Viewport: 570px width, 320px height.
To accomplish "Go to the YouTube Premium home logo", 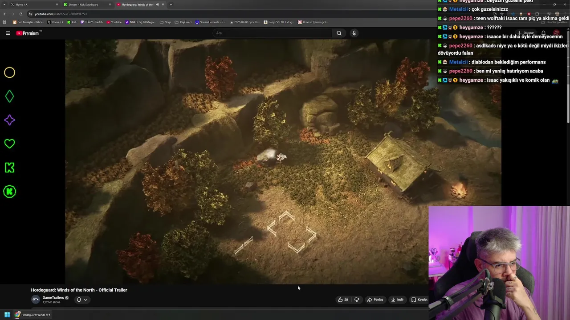I will point(28,33).
